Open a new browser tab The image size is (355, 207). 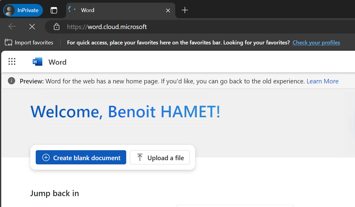pyautogui.click(x=185, y=10)
